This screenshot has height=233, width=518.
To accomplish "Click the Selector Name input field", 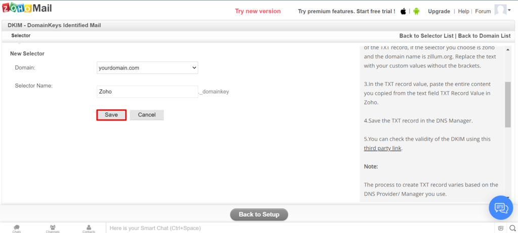I will click(x=147, y=92).
